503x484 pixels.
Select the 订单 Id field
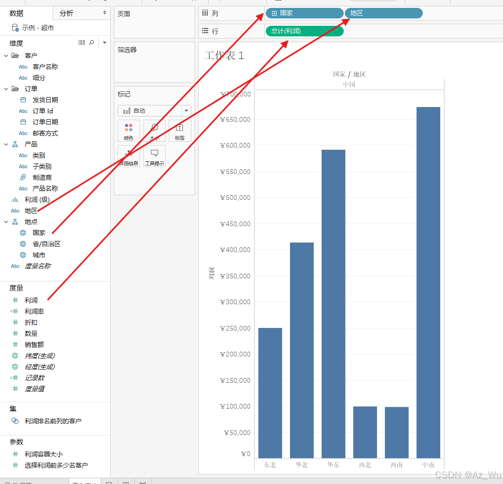pyautogui.click(x=43, y=111)
